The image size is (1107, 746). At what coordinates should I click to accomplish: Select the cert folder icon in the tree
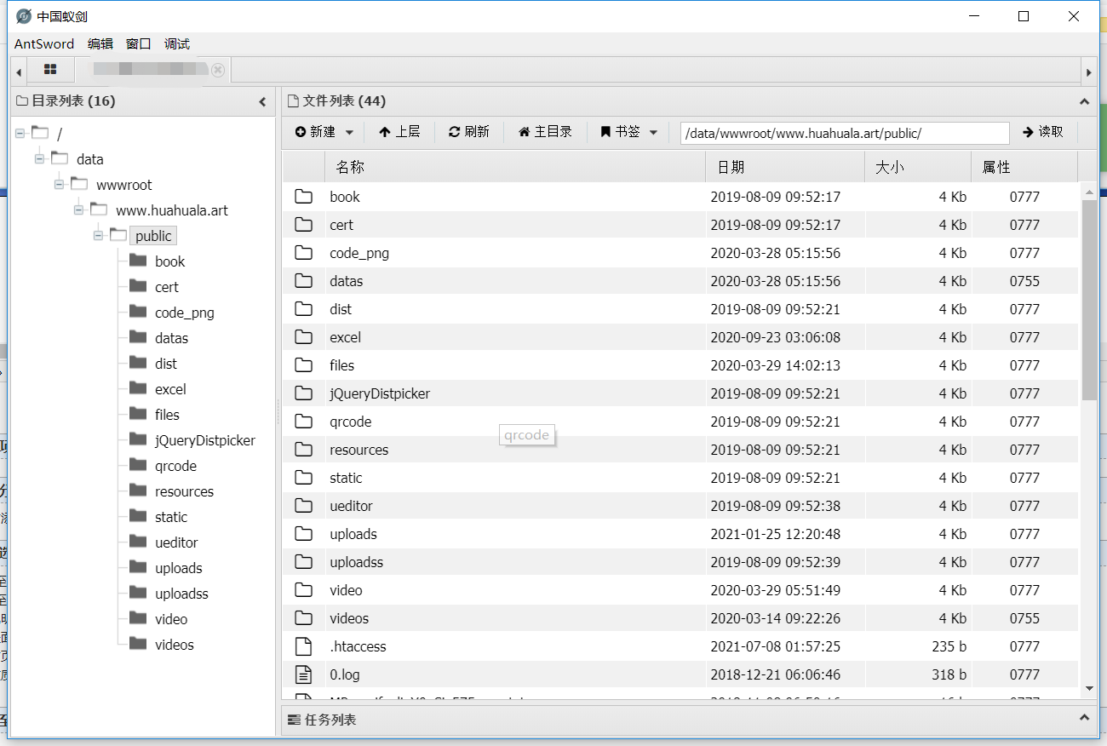click(x=139, y=286)
